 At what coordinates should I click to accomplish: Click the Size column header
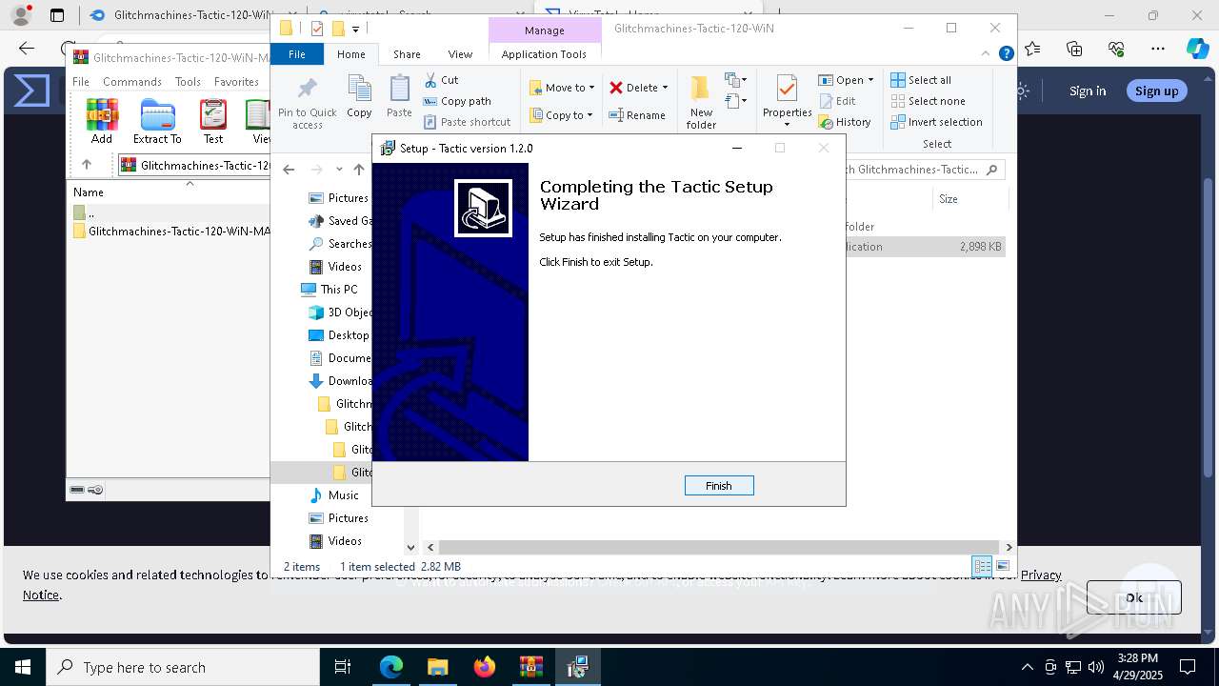(948, 199)
